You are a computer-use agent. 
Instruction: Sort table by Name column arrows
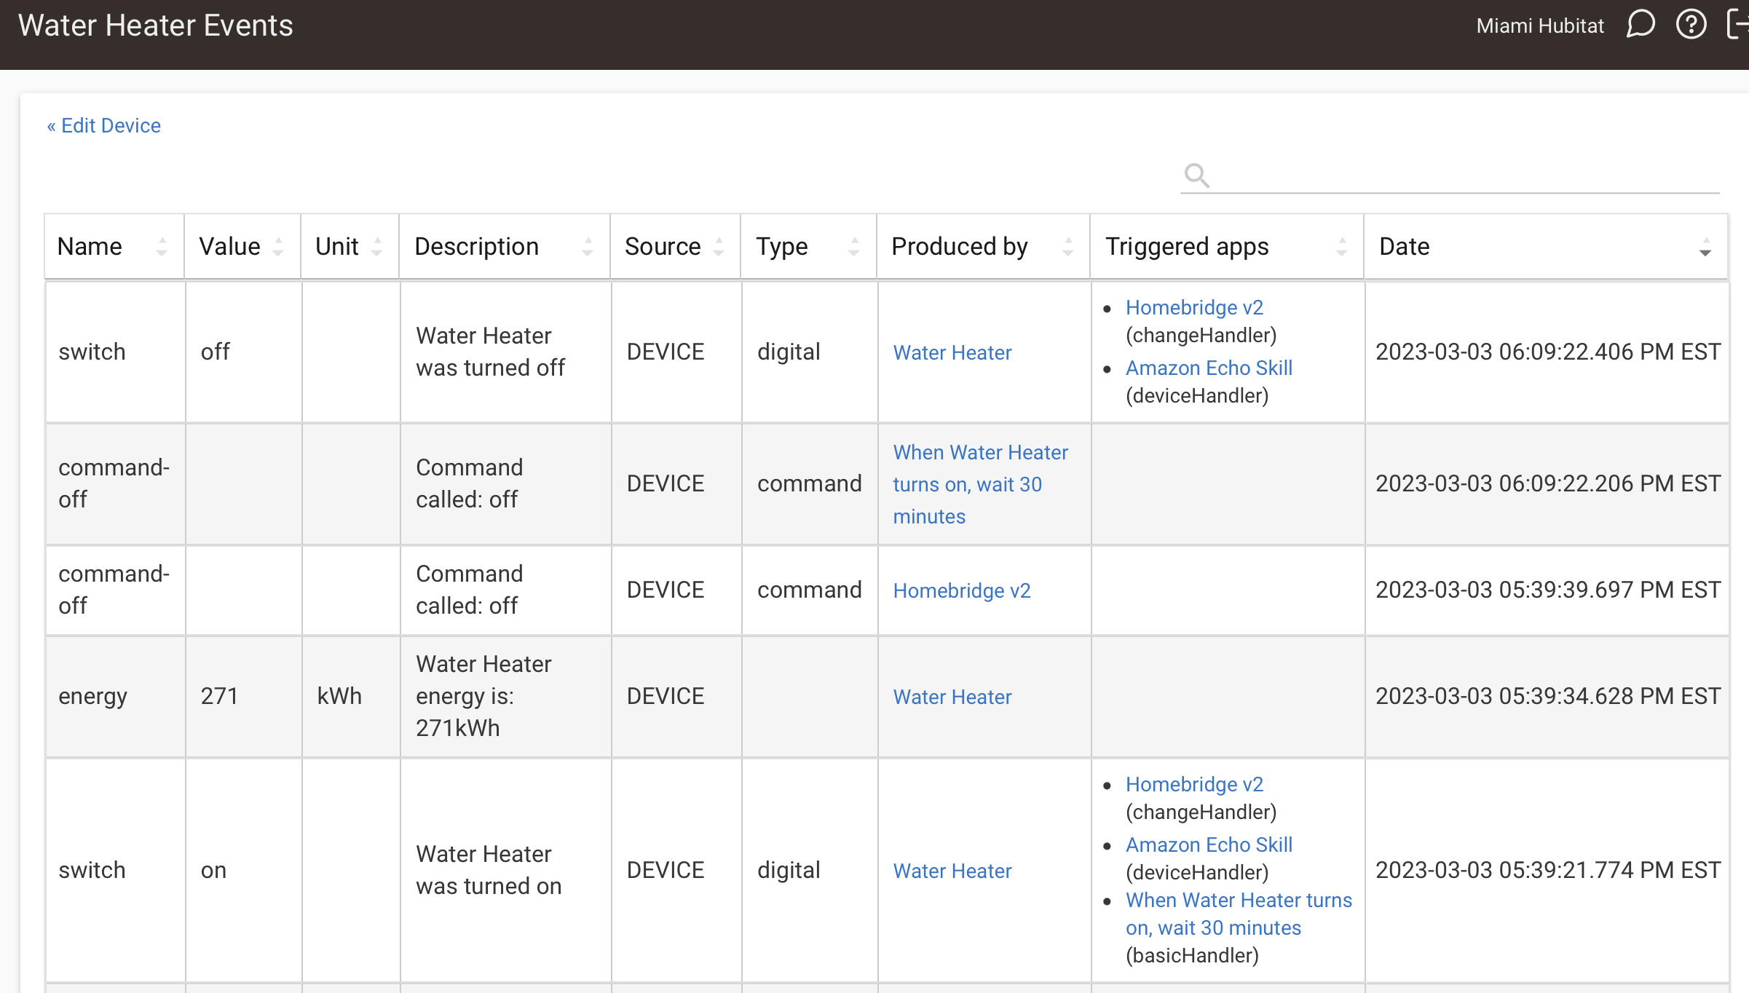pyautogui.click(x=162, y=247)
